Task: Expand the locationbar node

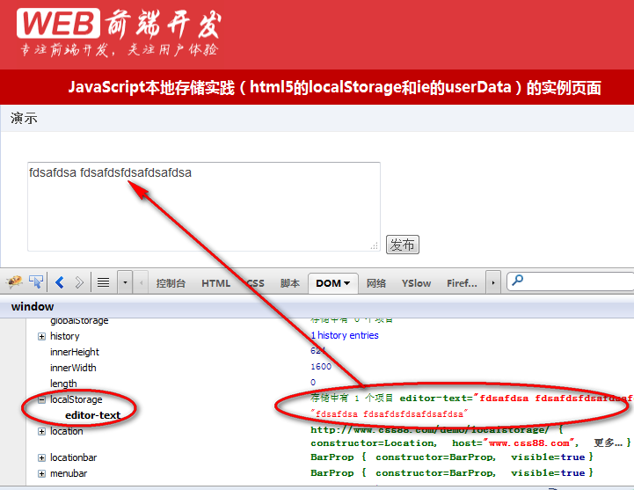Action: pyautogui.click(x=41, y=458)
